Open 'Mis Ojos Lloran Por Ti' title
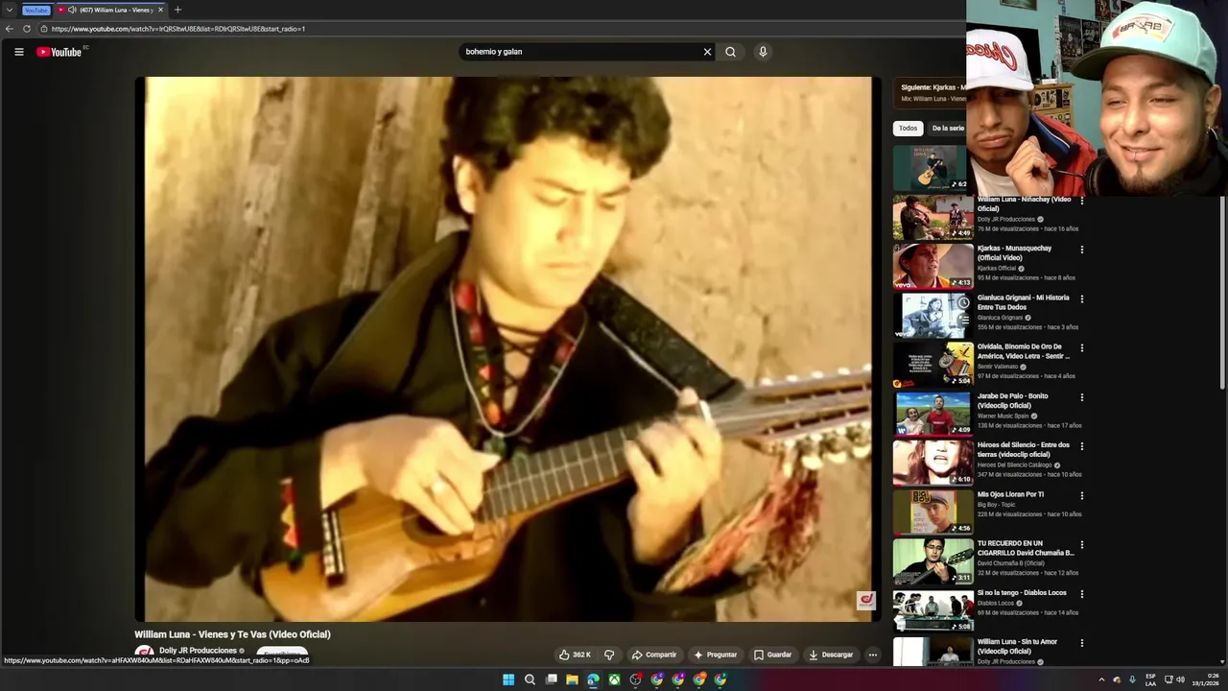This screenshot has width=1228, height=691. tap(1010, 494)
